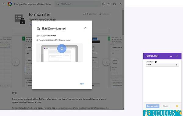Close the FORMLIMITER sidebar panel

pyautogui.click(x=177, y=56)
